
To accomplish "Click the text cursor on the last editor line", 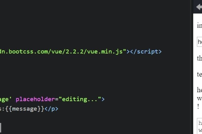I will pos(1,128).
